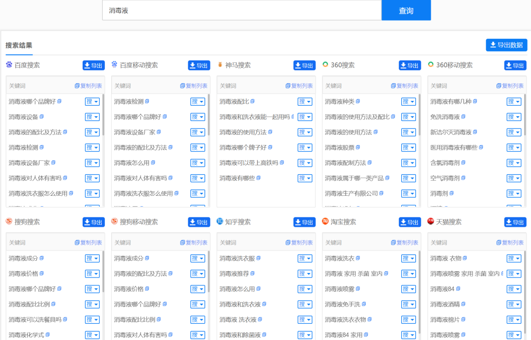This screenshot has width=531, height=340.
Task: Click 复制列表 in Taobao search panel
Action: tap(405, 243)
